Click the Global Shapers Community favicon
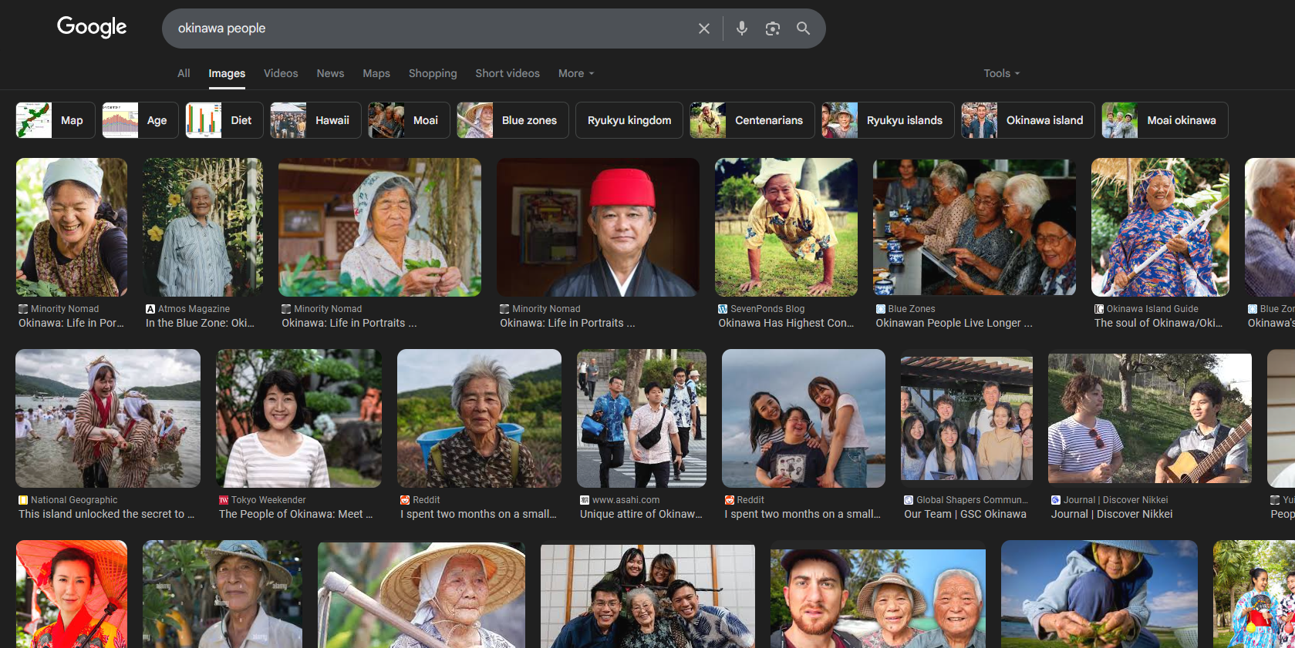Image resolution: width=1295 pixels, height=648 pixels. (909, 500)
